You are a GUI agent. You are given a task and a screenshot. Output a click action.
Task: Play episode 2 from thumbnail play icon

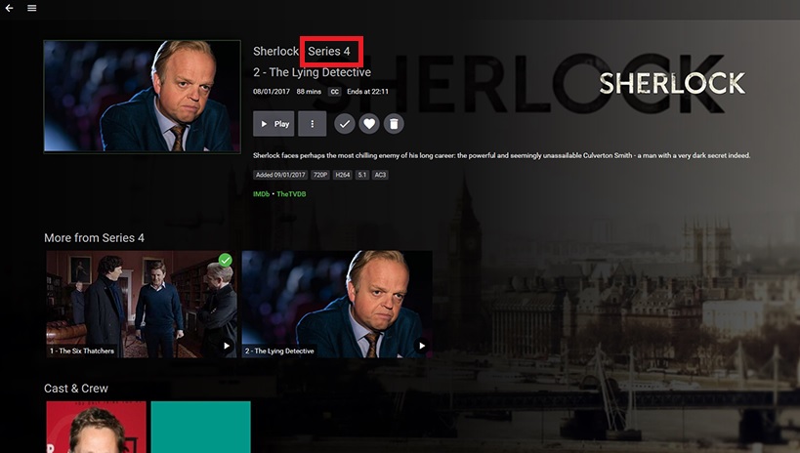click(x=421, y=346)
